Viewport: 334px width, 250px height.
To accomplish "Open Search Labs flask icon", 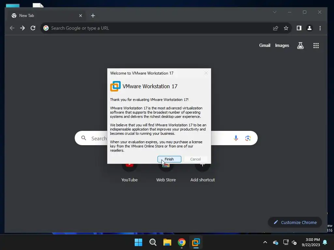I will click(300, 46).
